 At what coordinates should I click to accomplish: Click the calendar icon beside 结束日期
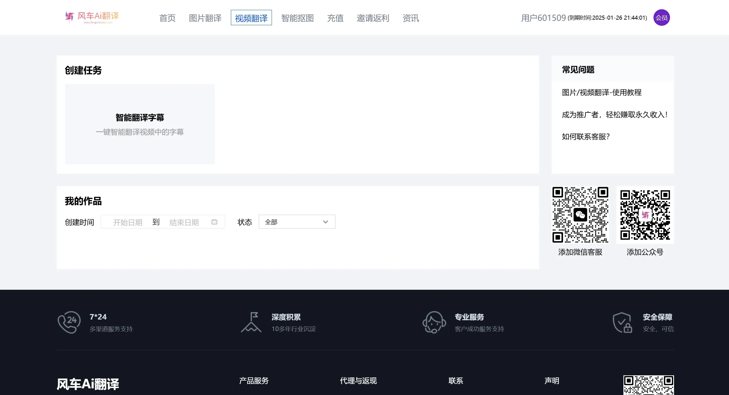coord(214,222)
